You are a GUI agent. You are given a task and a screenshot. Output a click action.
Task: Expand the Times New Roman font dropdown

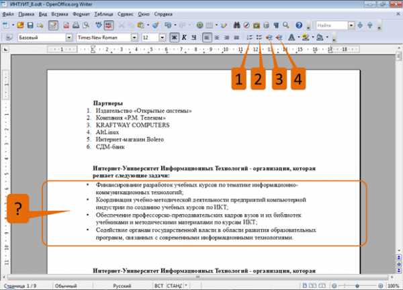134,38
